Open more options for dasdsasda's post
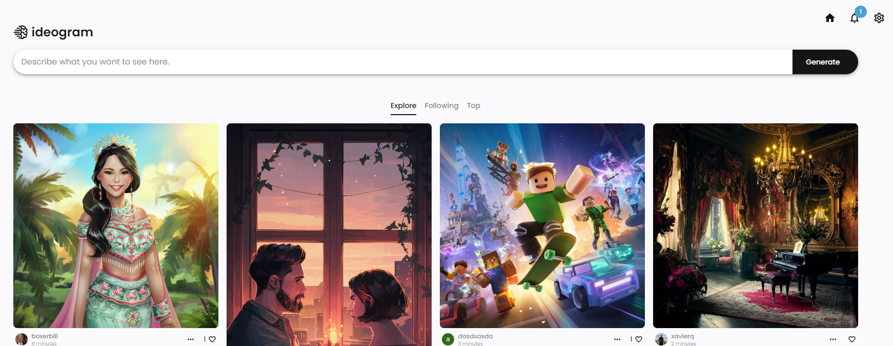Viewport: 893px width, 346px height. click(617, 339)
